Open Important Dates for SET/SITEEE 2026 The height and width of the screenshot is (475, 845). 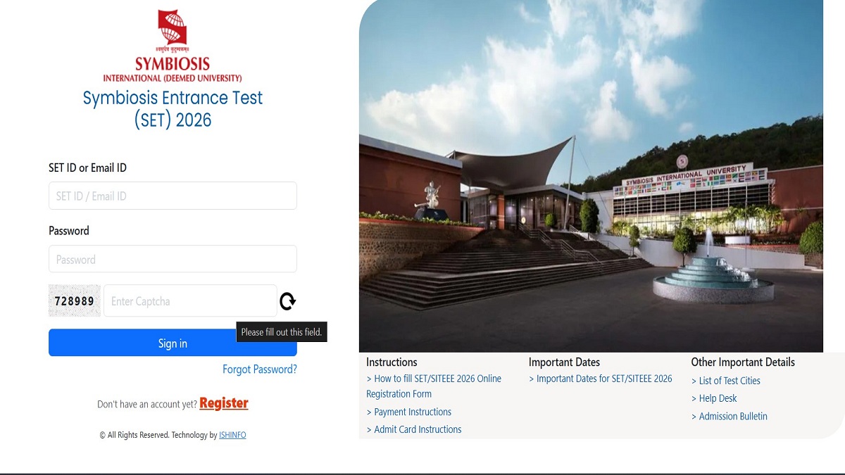pyautogui.click(x=601, y=379)
